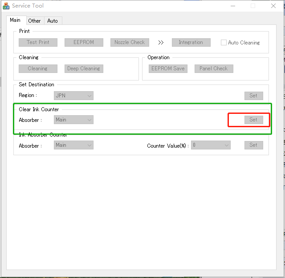Click the Counter Value(%) label

[168, 145]
